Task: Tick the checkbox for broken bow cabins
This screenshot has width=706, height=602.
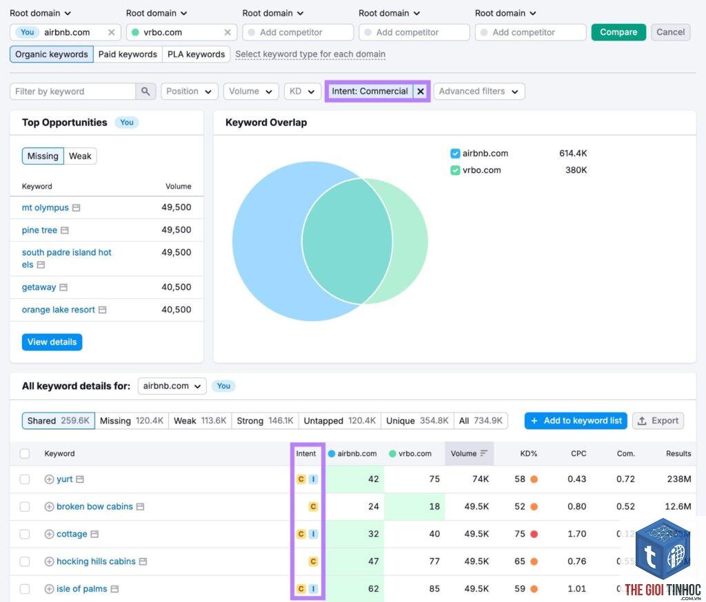Action: (x=25, y=507)
